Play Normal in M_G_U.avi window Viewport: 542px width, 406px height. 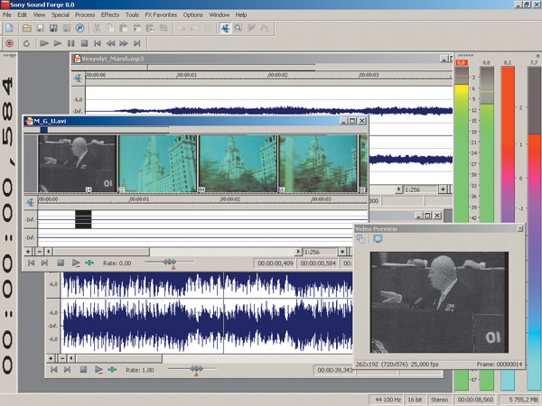click(x=76, y=263)
